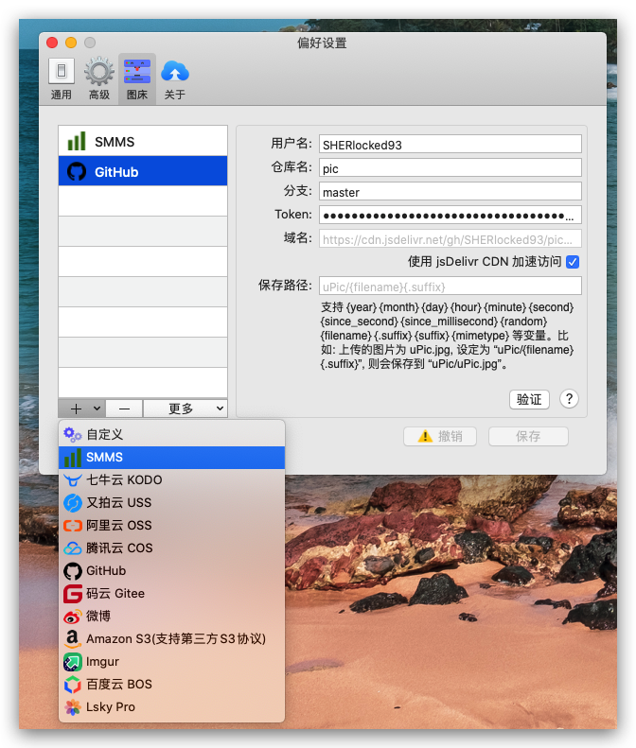Image resolution: width=636 pixels, height=748 pixels.
Task: Focus the 仓库名 field containing pic
Action: tap(450, 168)
